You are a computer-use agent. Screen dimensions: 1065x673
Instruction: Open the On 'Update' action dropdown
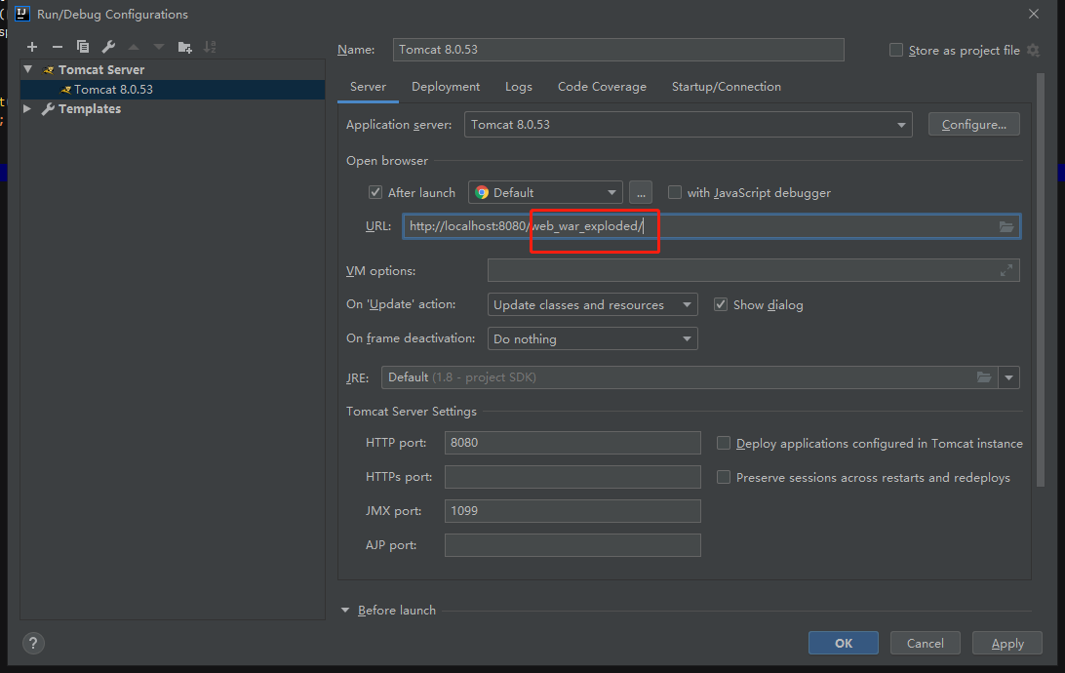coord(592,304)
